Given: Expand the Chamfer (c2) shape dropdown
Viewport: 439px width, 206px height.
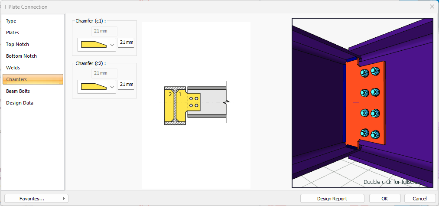Looking at the screenshot, I should [112, 87].
